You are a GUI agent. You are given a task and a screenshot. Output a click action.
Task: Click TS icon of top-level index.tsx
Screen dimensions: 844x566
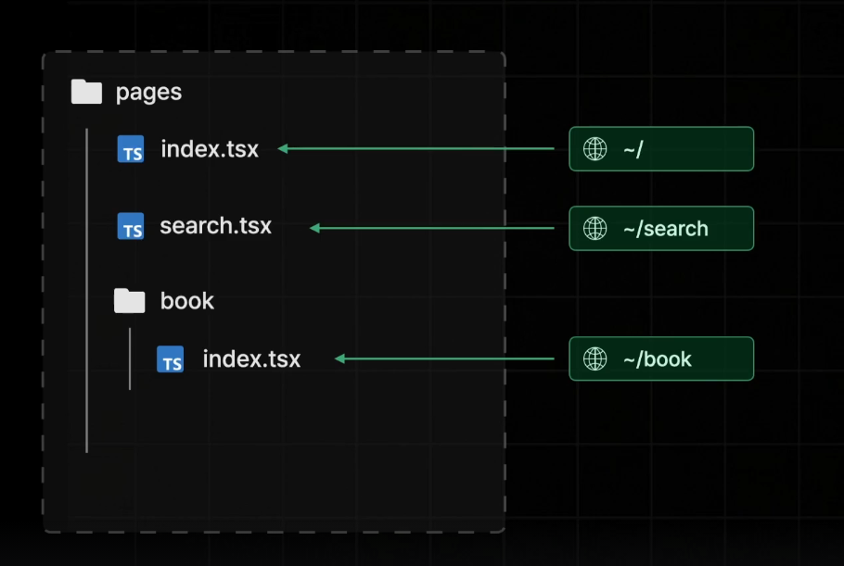pos(131,149)
